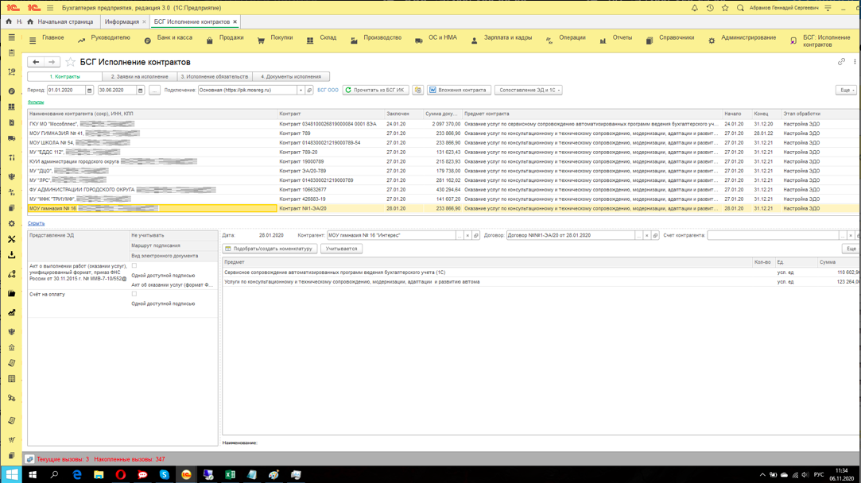Click the history clock icon in title bar
This screenshot has height=483, width=861.
(x=710, y=8)
